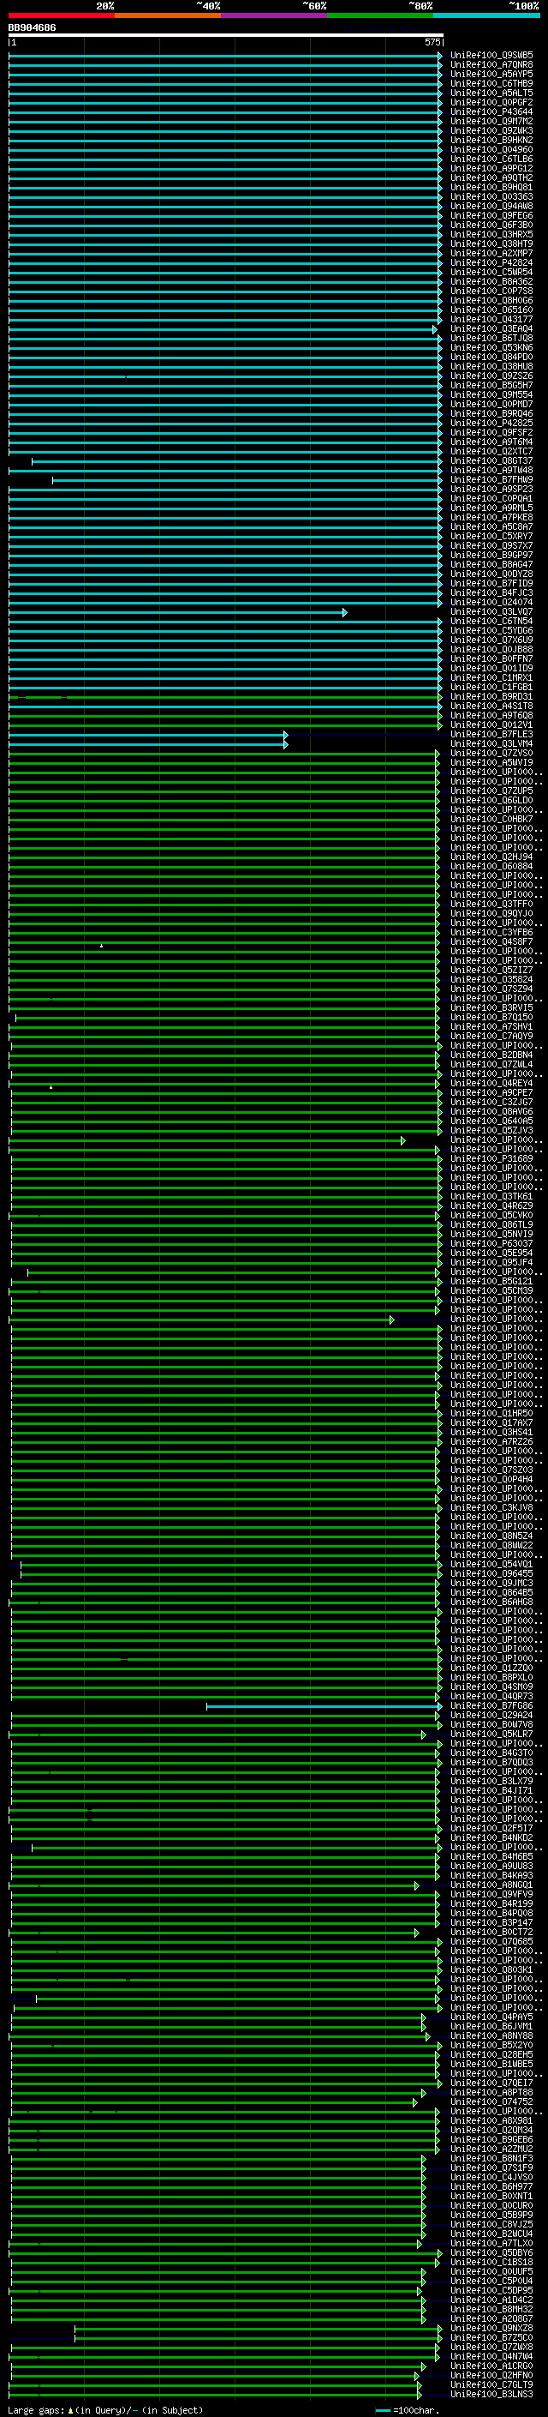Select label UniRef100_Q7ZVS0
548x2417 pixels.
pyautogui.click(x=491, y=754)
